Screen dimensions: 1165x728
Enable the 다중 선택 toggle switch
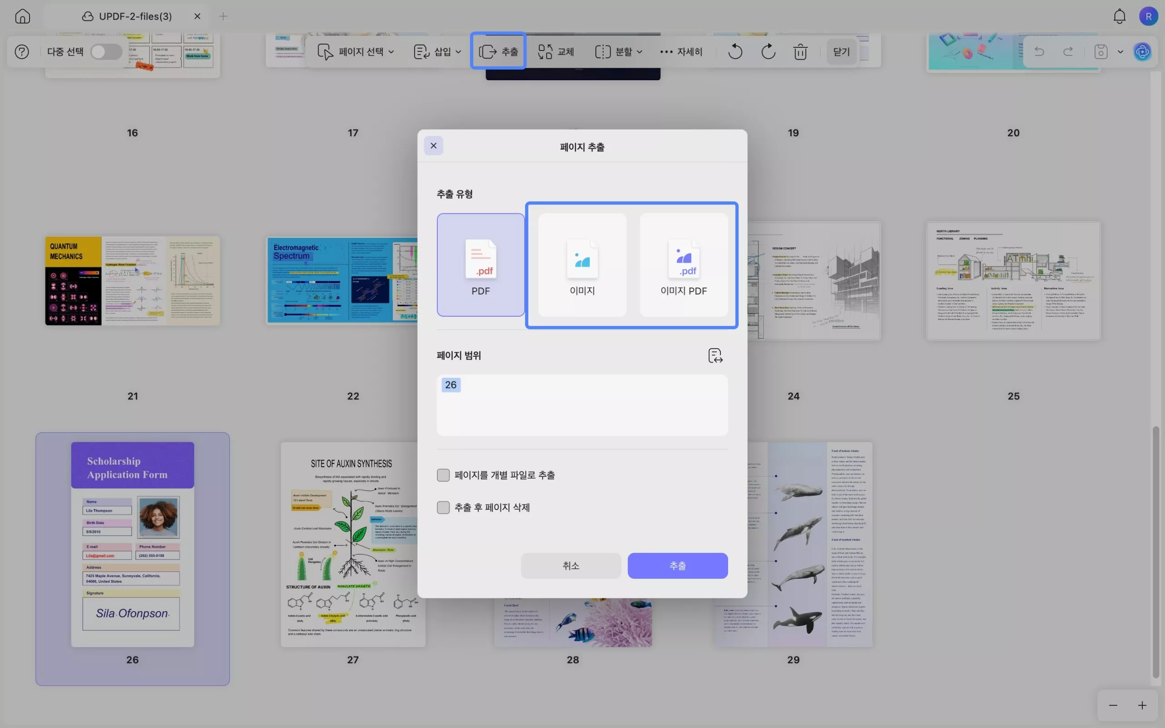pyautogui.click(x=106, y=51)
